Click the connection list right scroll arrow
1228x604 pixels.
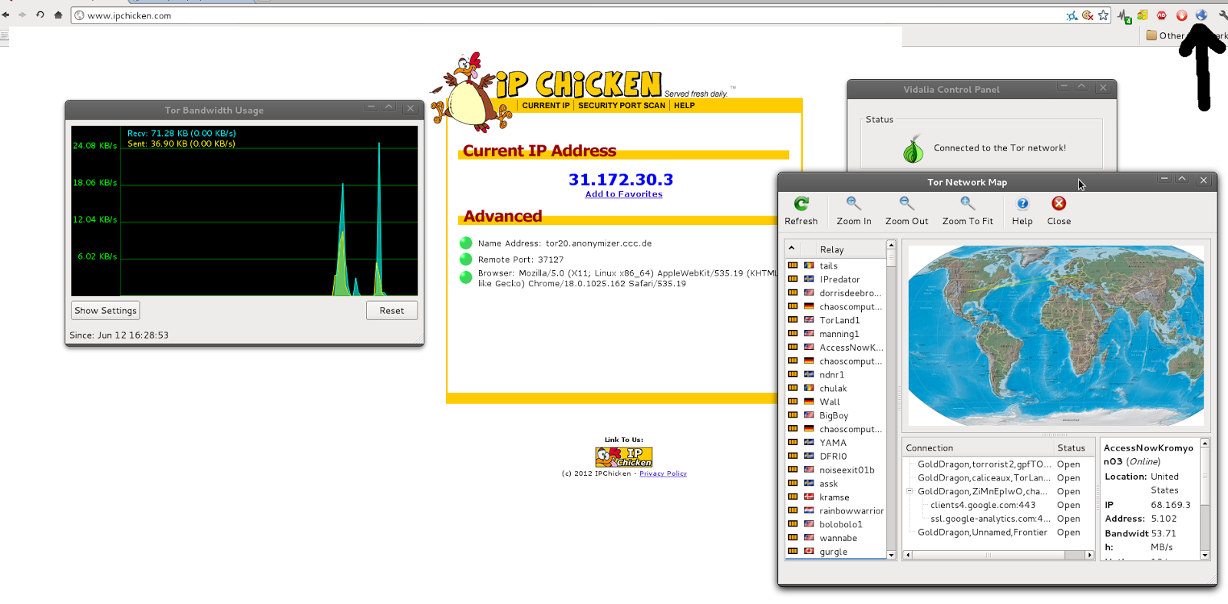pos(1090,555)
